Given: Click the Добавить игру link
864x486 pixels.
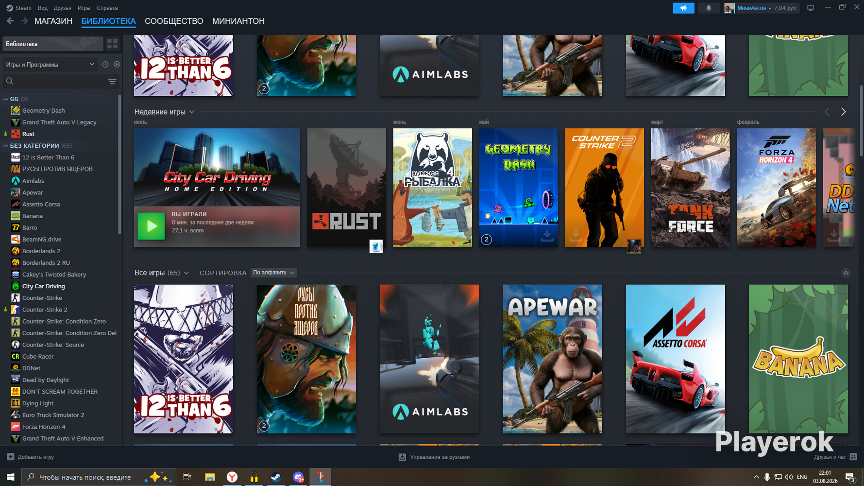Looking at the screenshot, I should coord(36,457).
